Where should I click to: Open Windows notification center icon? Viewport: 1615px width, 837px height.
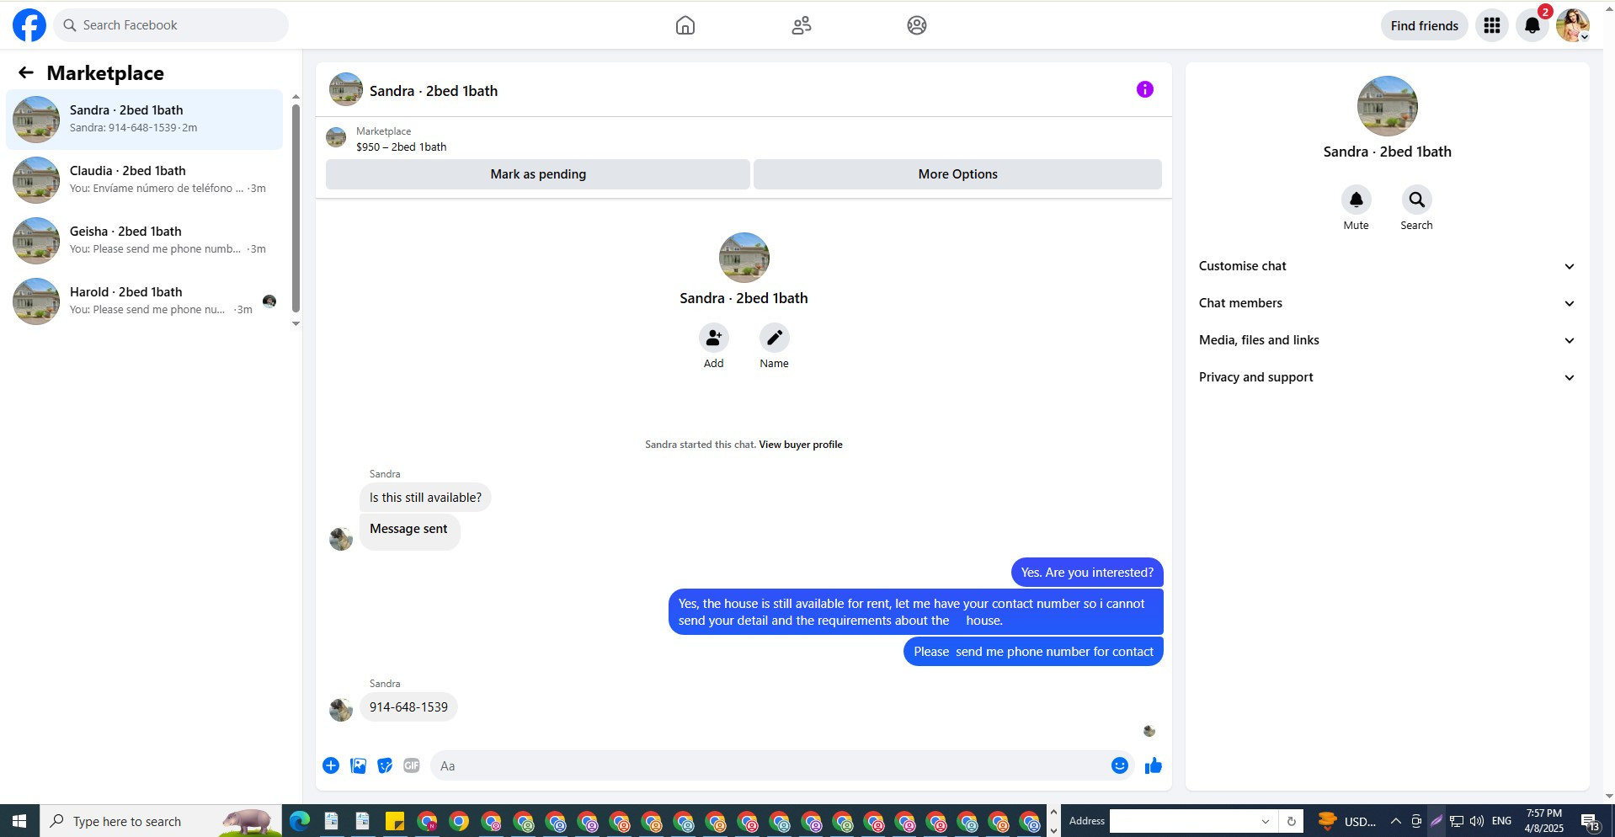[x=1590, y=821]
